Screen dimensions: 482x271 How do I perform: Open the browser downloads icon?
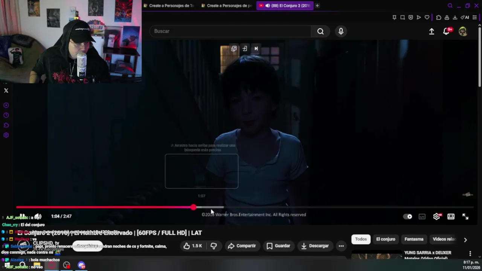[455, 17]
